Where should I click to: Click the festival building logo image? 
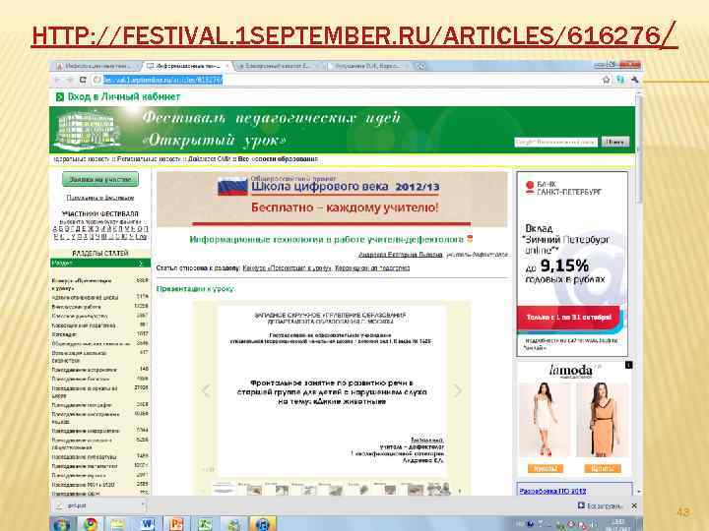[x=88, y=129]
